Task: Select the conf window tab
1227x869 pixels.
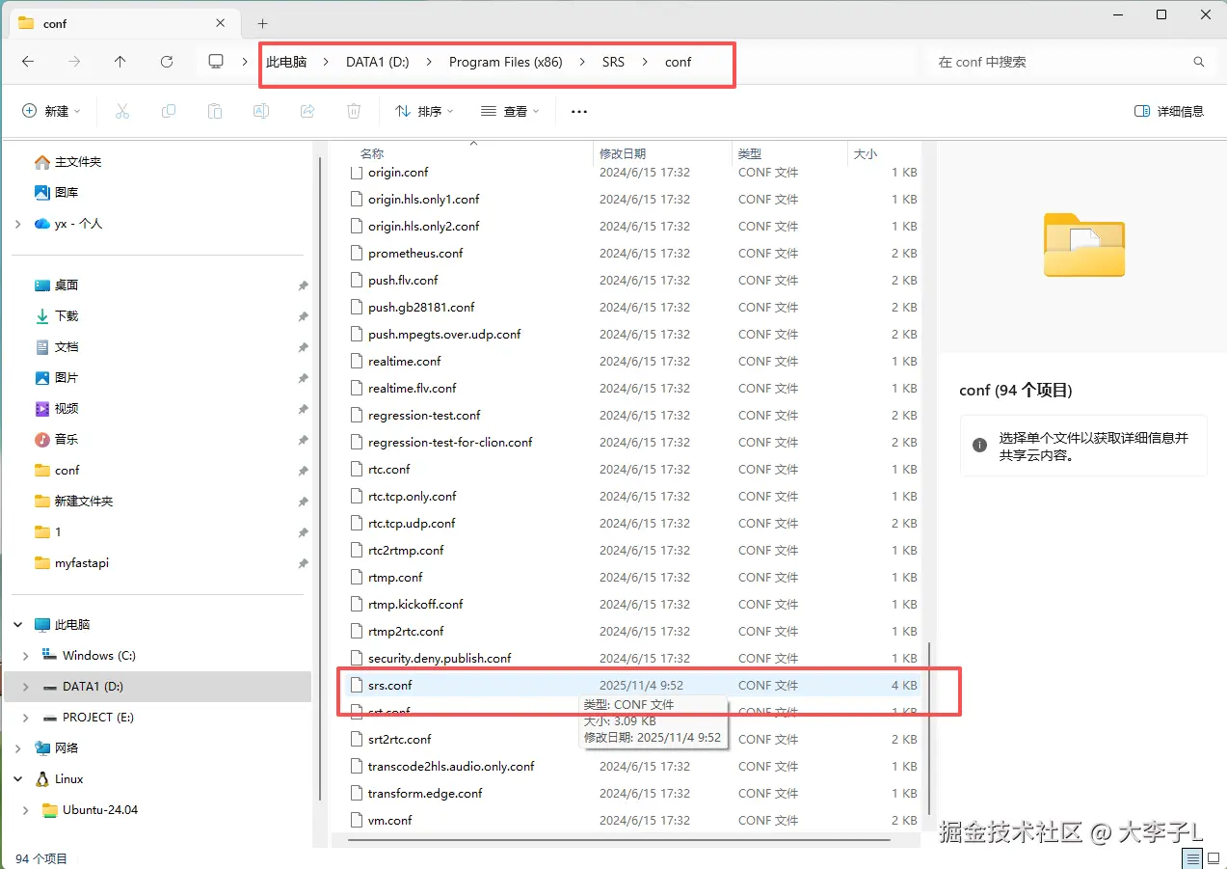Action: coord(123,23)
